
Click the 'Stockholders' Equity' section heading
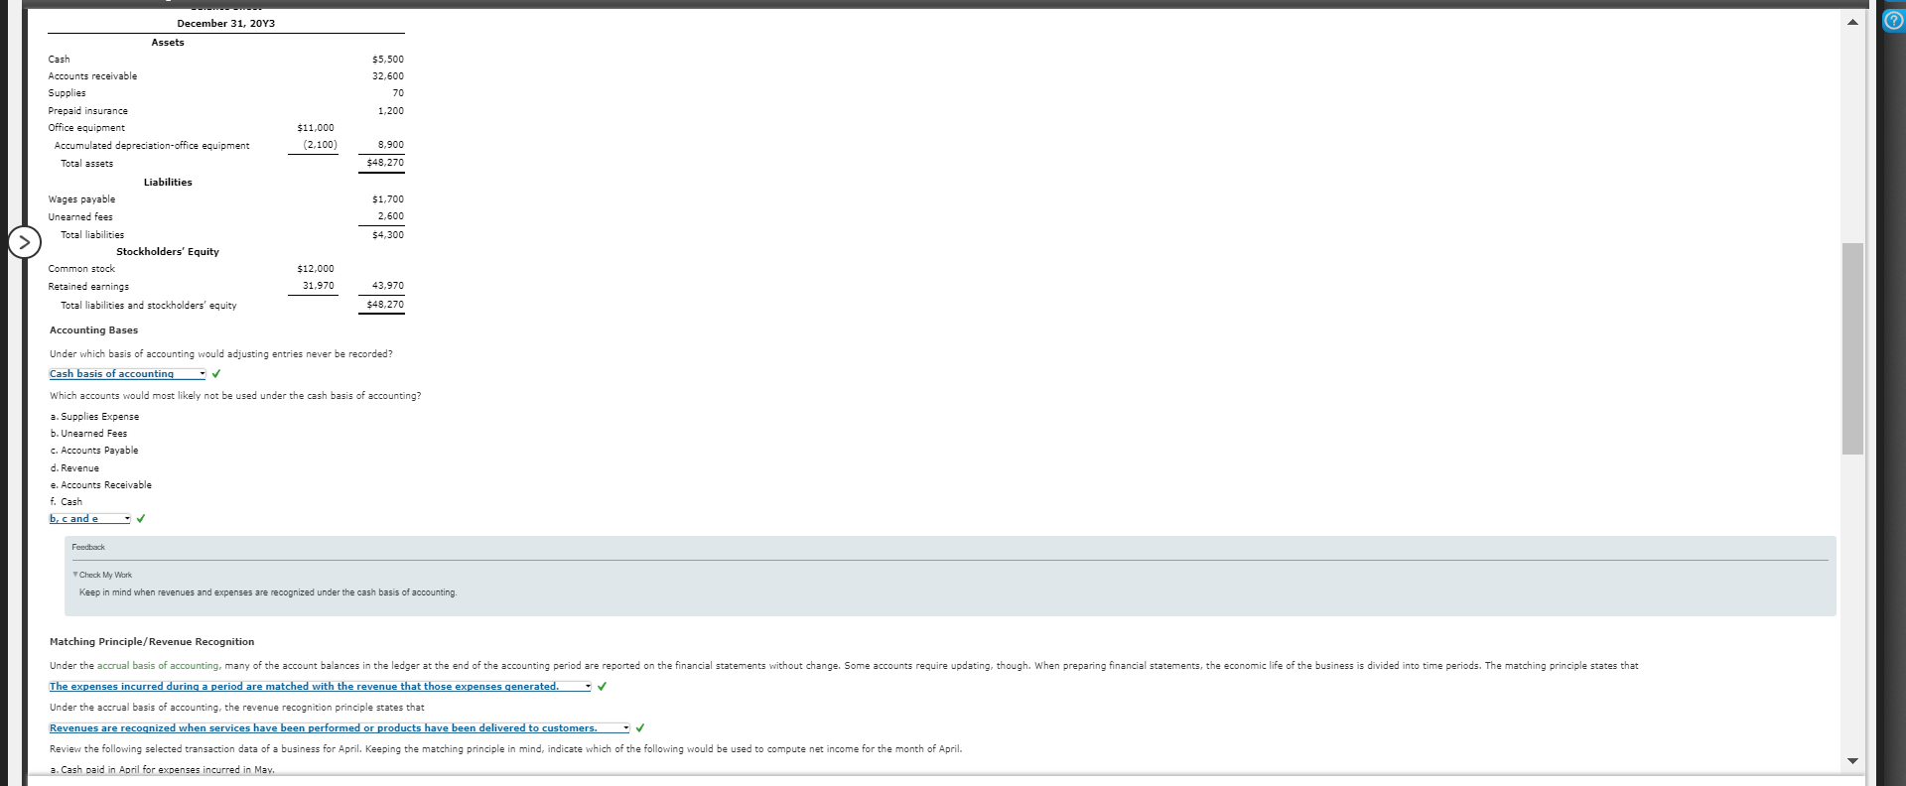(168, 252)
